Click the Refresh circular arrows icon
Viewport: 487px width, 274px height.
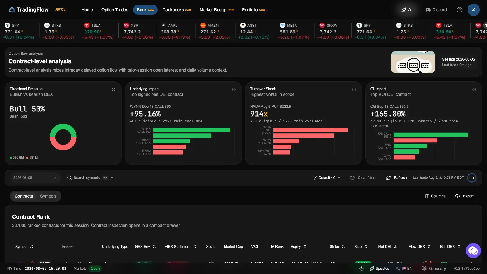388,178
